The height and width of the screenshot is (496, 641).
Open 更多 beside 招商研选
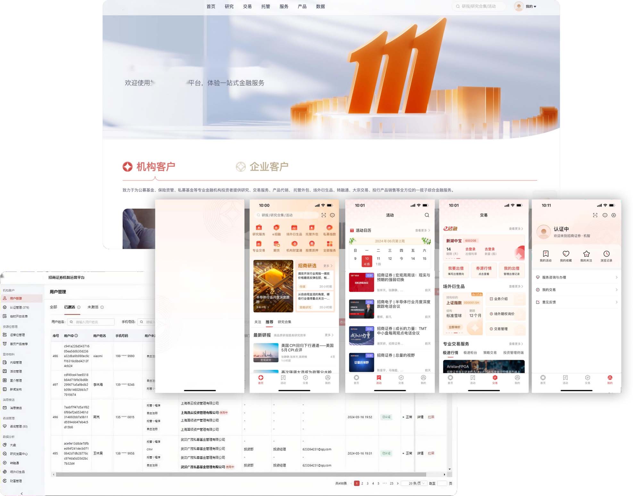[328, 266]
